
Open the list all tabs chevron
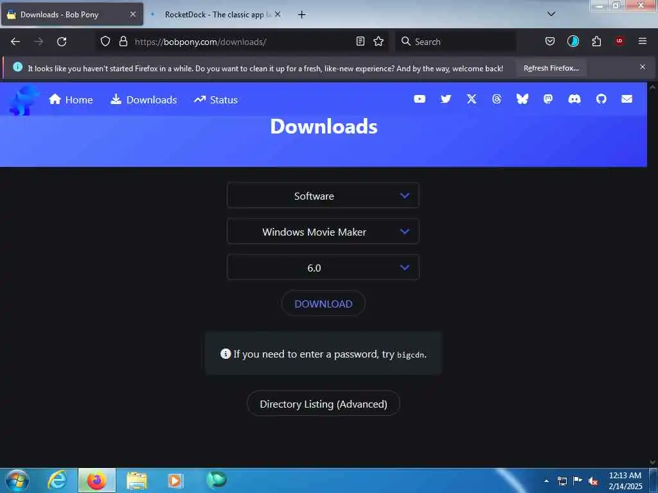[x=551, y=14]
